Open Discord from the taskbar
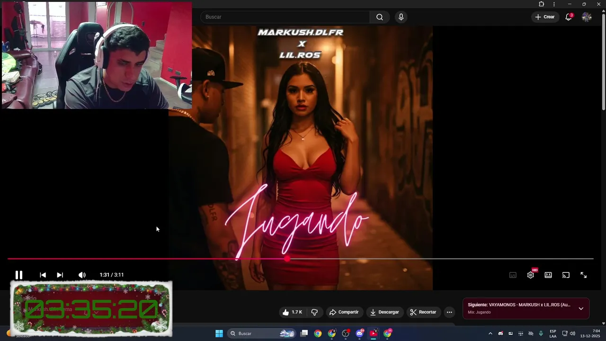Image resolution: width=606 pixels, height=341 pixels. point(360,333)
